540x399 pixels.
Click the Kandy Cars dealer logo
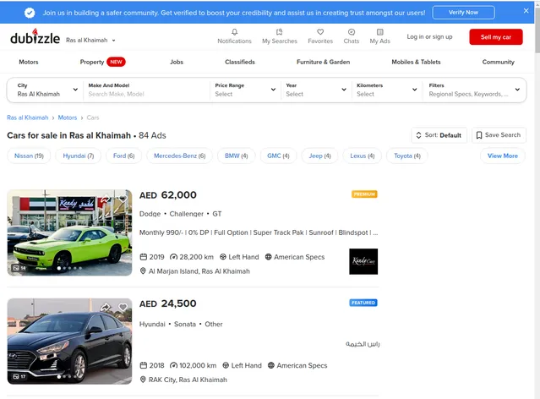click(363, 261)
